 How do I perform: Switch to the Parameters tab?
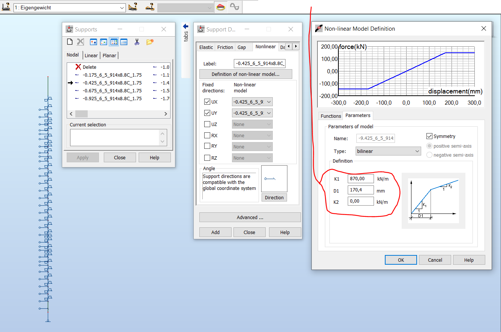coord(357,116)
